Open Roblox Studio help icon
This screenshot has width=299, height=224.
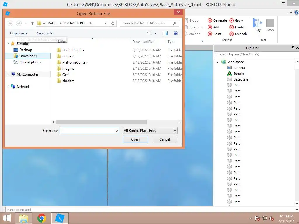(x=297, y=12)
